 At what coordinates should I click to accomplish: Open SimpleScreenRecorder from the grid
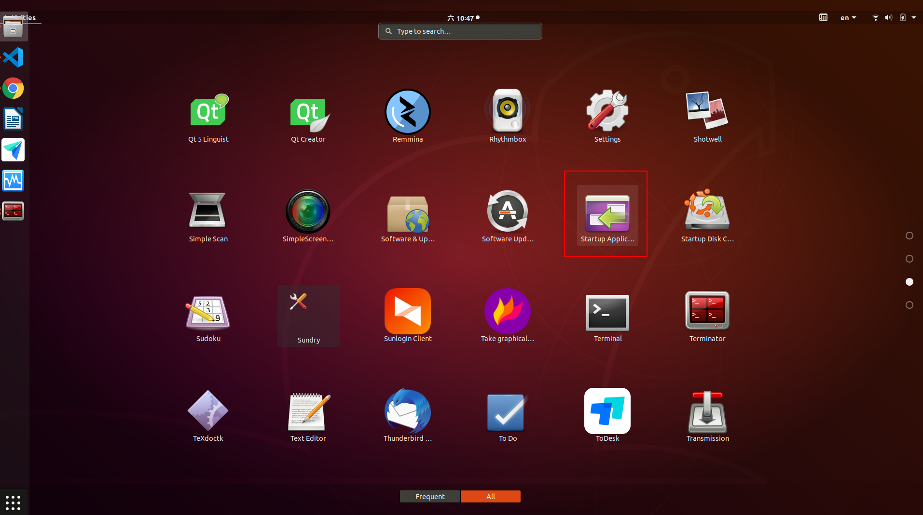tap(308, 212)
